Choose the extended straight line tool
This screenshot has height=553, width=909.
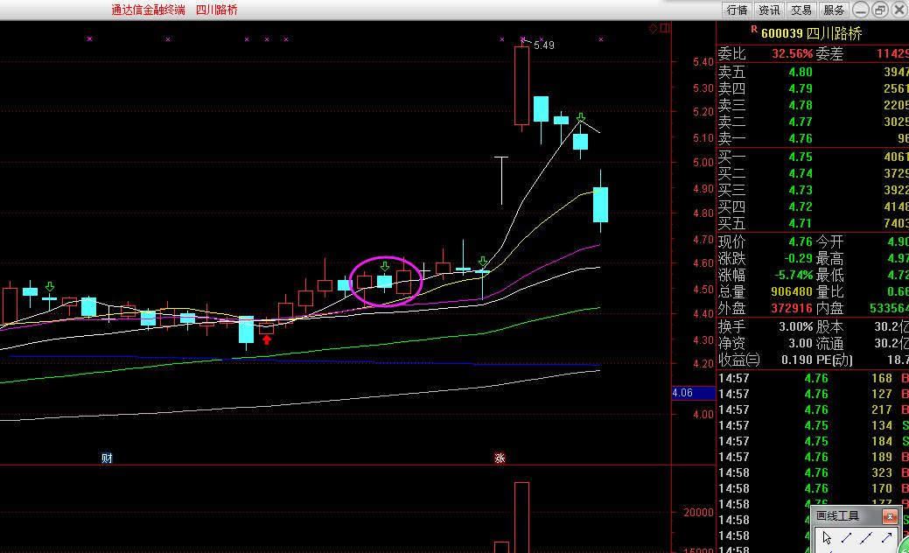(868, 537)
